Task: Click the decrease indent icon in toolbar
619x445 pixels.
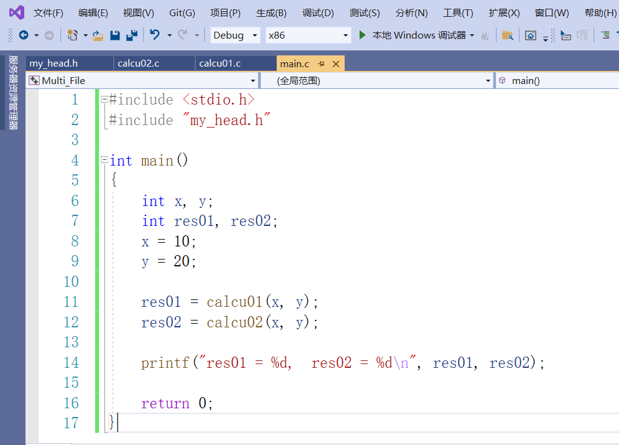Action: click(565, 35)
